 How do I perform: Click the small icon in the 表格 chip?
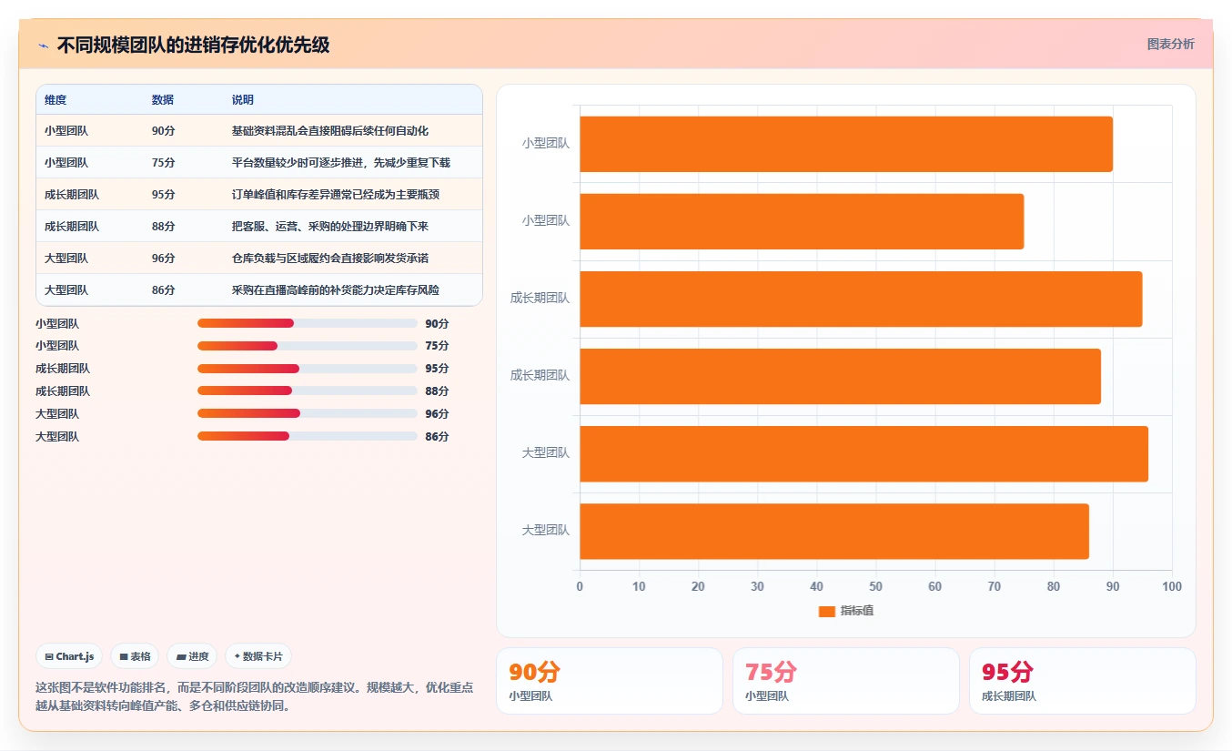[x=124, y=656]
